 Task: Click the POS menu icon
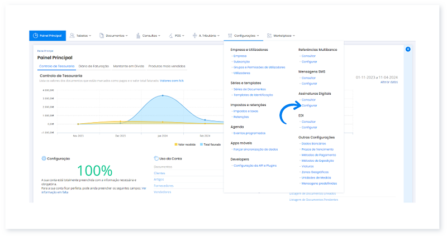coord(170,36)
